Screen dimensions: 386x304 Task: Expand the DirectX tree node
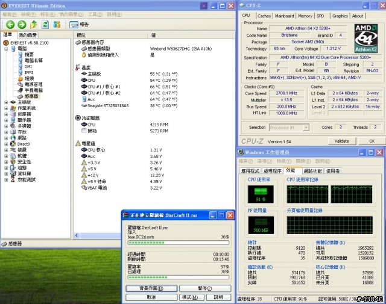click(6, 144)
